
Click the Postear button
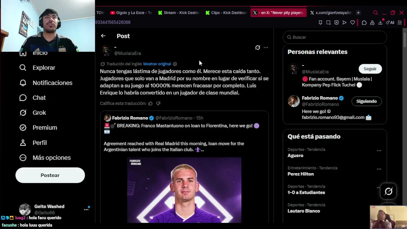[x=50, y=175]
